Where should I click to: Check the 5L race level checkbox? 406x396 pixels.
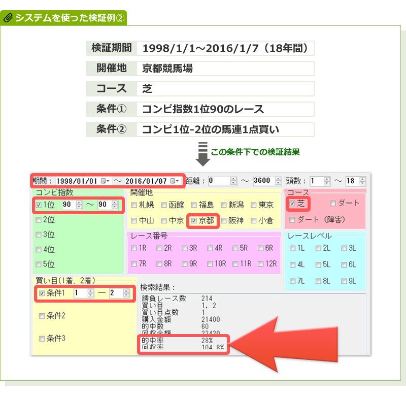[318, 265]
